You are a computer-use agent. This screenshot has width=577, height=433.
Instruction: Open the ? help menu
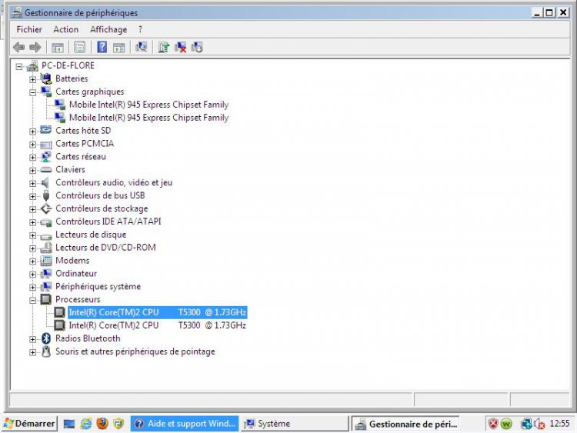140,29
